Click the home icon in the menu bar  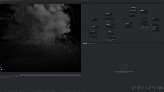(x=1, y=1)
